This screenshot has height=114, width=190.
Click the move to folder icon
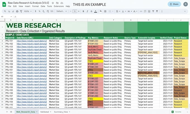pos(57,3)
